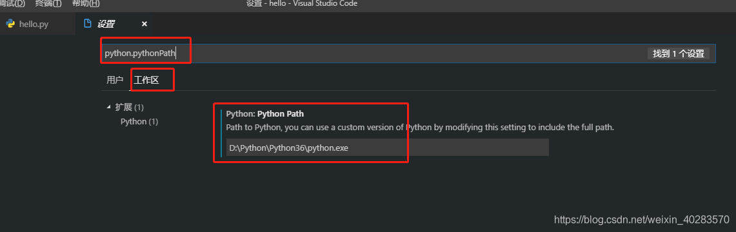Viewport: 736px width, 232px height.
Task: Switch to the 工作区 settings scope
Action: click(146, 80)
